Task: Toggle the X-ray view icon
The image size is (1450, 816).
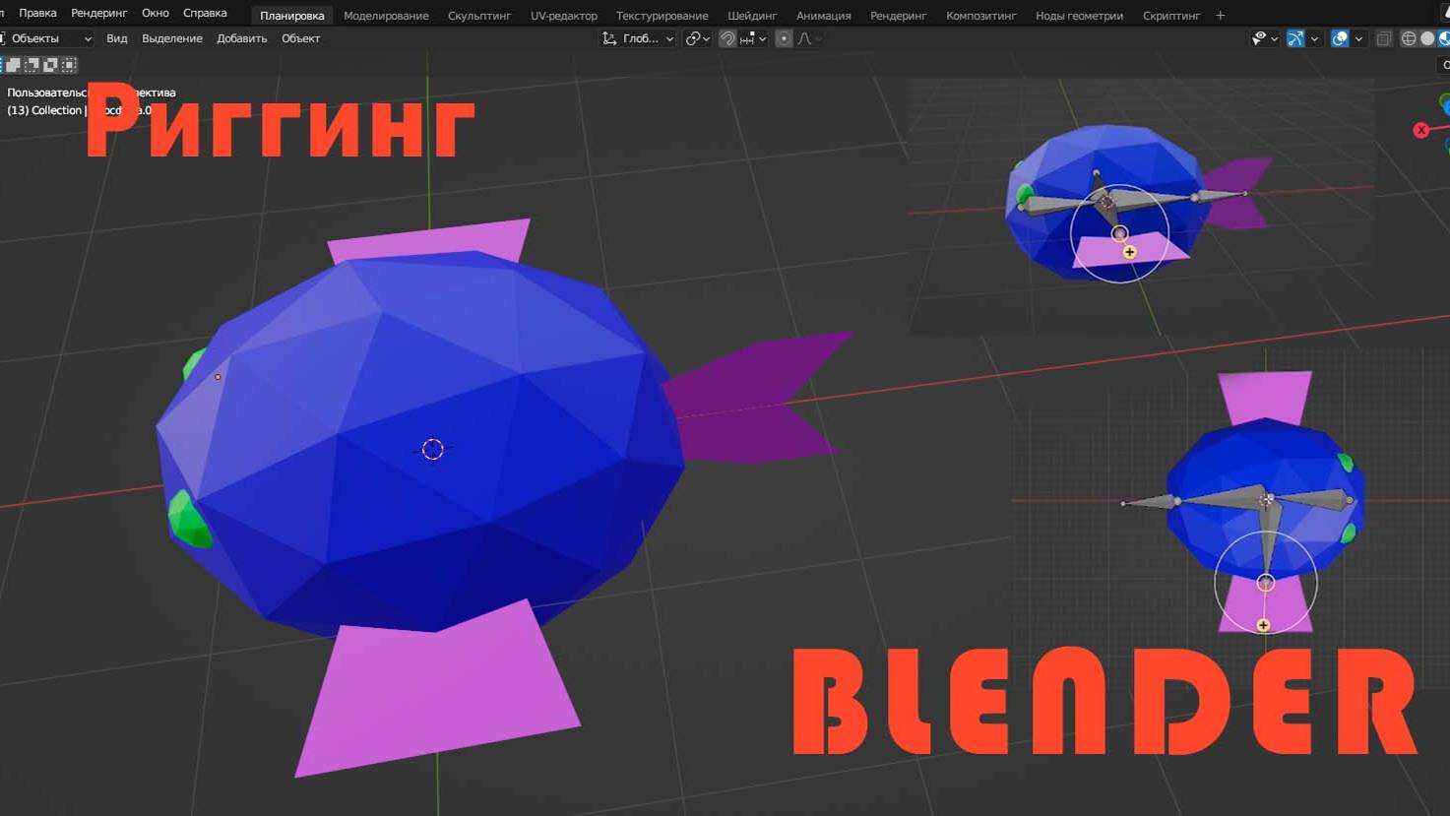Action: click(1384, 38)
